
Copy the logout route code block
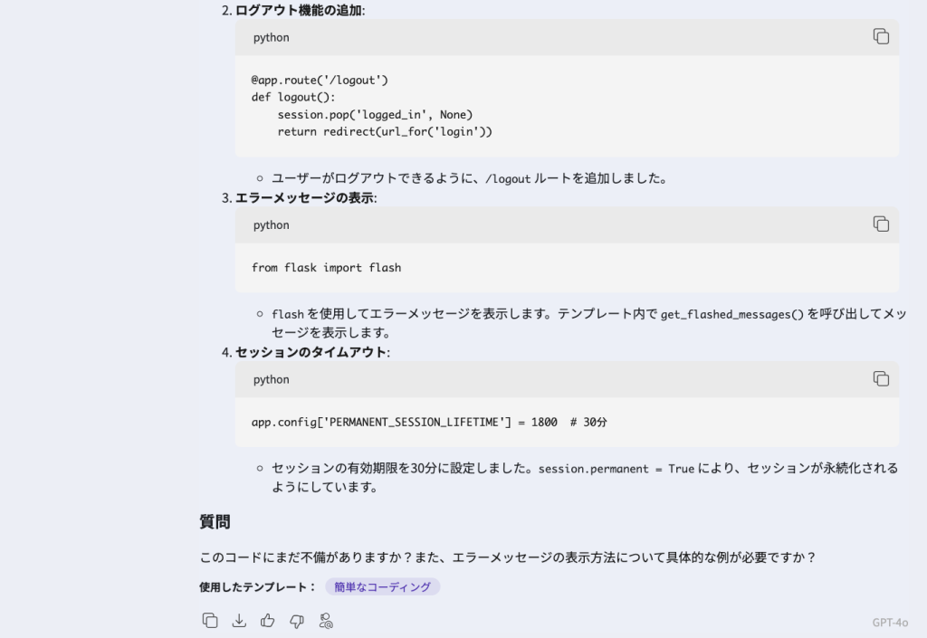tap(881, 37)
